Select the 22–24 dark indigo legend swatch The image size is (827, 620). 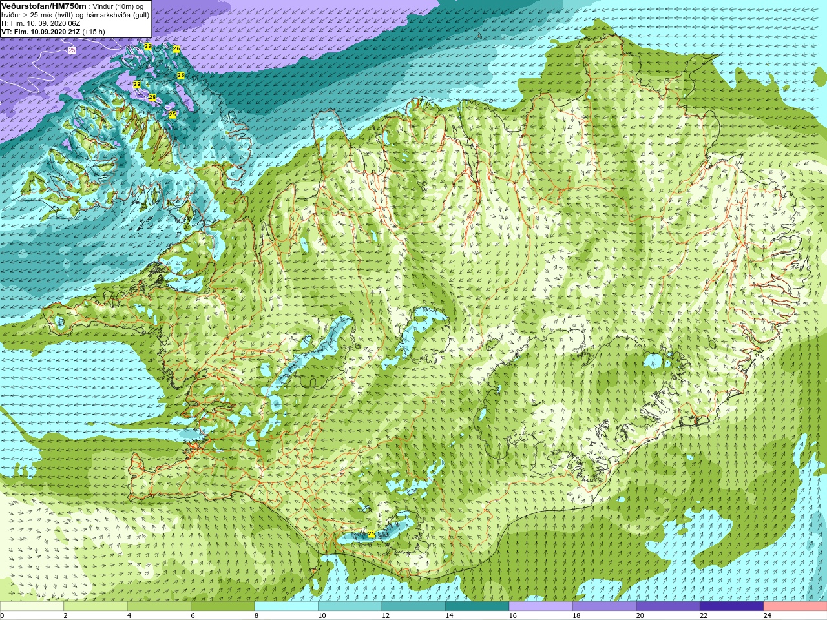click(731, 606)
